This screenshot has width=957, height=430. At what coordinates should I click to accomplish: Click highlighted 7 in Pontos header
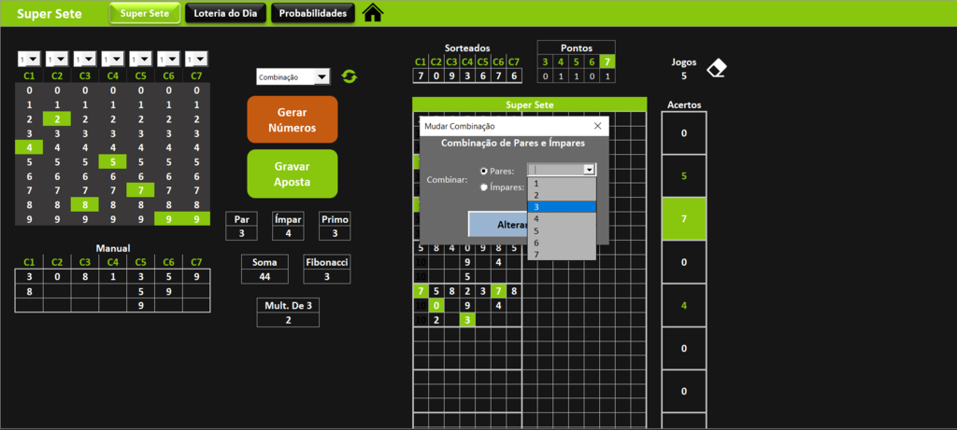pyautogui.click(x=607, y=62)
